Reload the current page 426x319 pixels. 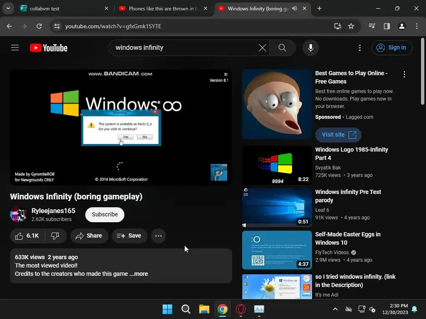39,26
